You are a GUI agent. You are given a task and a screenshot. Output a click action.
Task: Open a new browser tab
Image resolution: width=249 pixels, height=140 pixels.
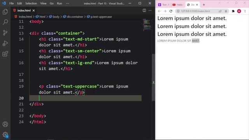click(204, 5)
